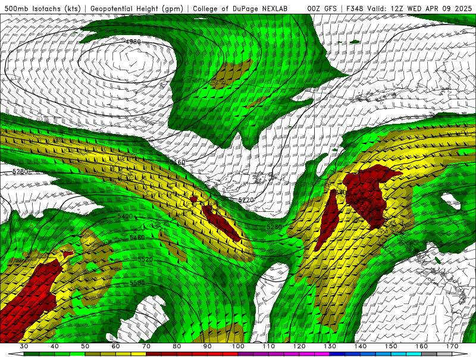Click the 'F348 Valid: 12Z WED APR 09 2025' text
The width and height of the screenshot is (476, 357).
[409, 9]
